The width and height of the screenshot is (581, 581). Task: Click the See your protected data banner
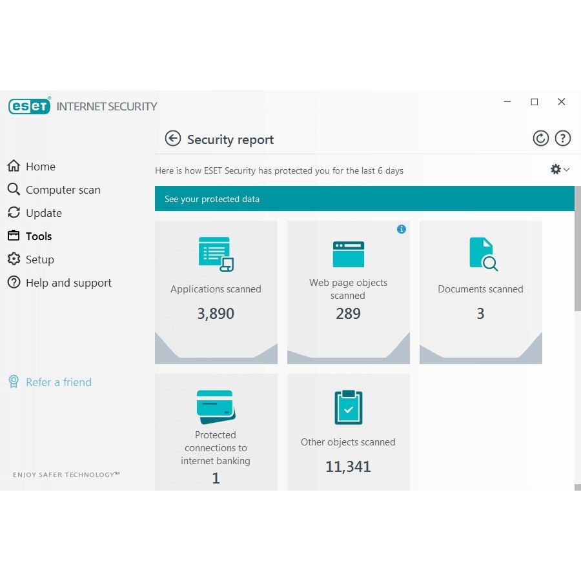coord(364,199)
